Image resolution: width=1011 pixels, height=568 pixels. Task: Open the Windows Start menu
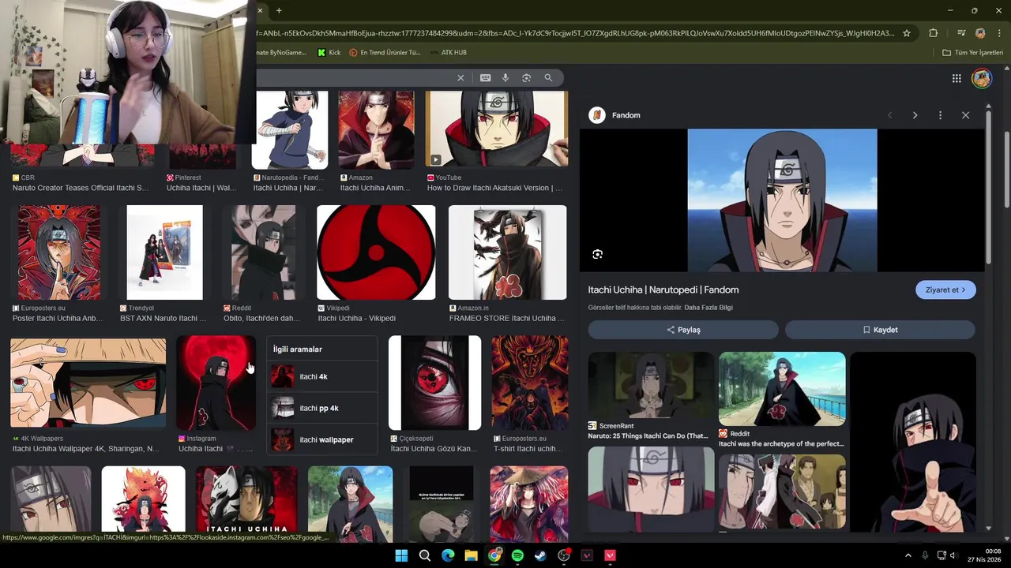pos(401,555)
